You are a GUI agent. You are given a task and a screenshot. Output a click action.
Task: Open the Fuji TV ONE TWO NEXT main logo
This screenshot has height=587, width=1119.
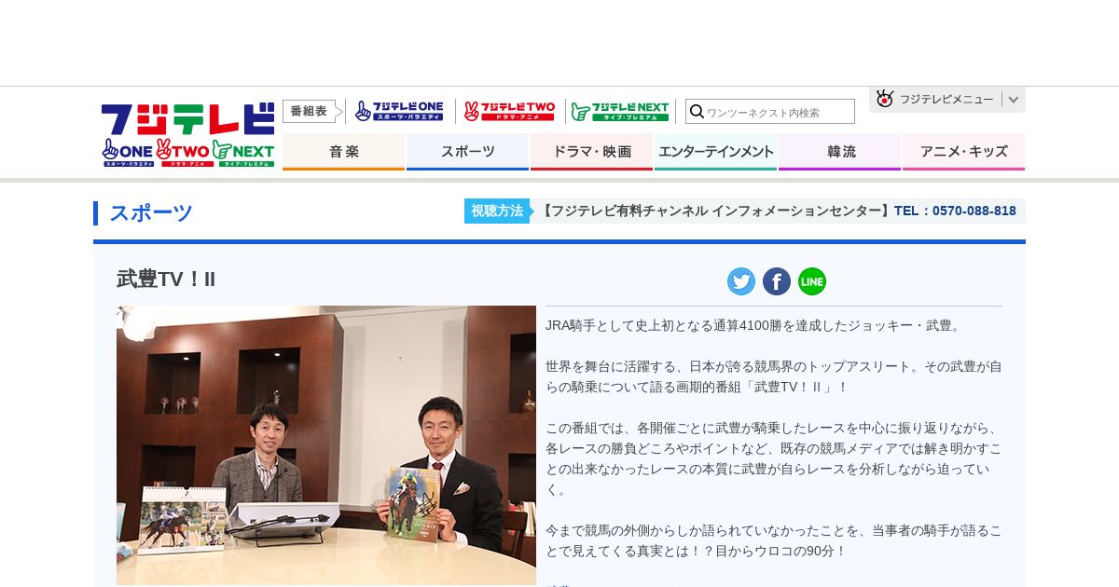coord(187,135)
